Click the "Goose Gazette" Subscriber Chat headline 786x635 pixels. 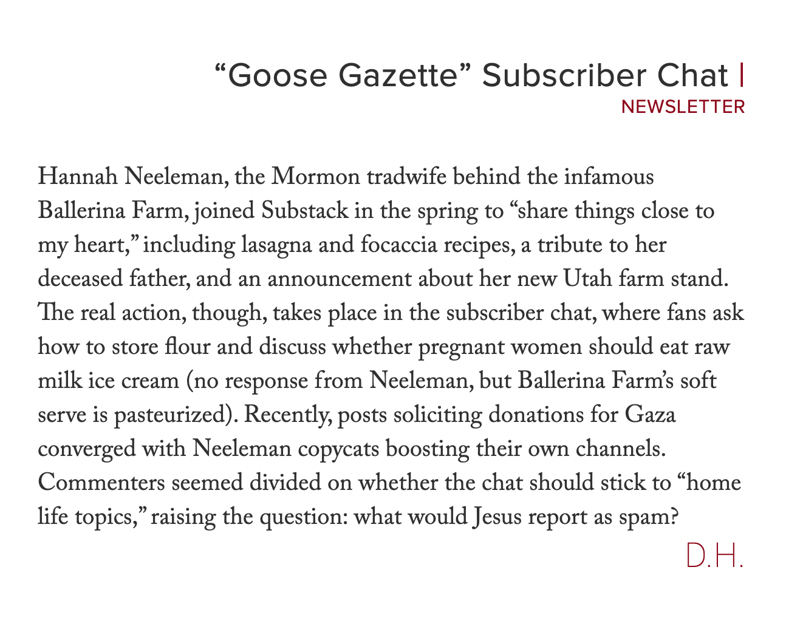click(471, 76)
